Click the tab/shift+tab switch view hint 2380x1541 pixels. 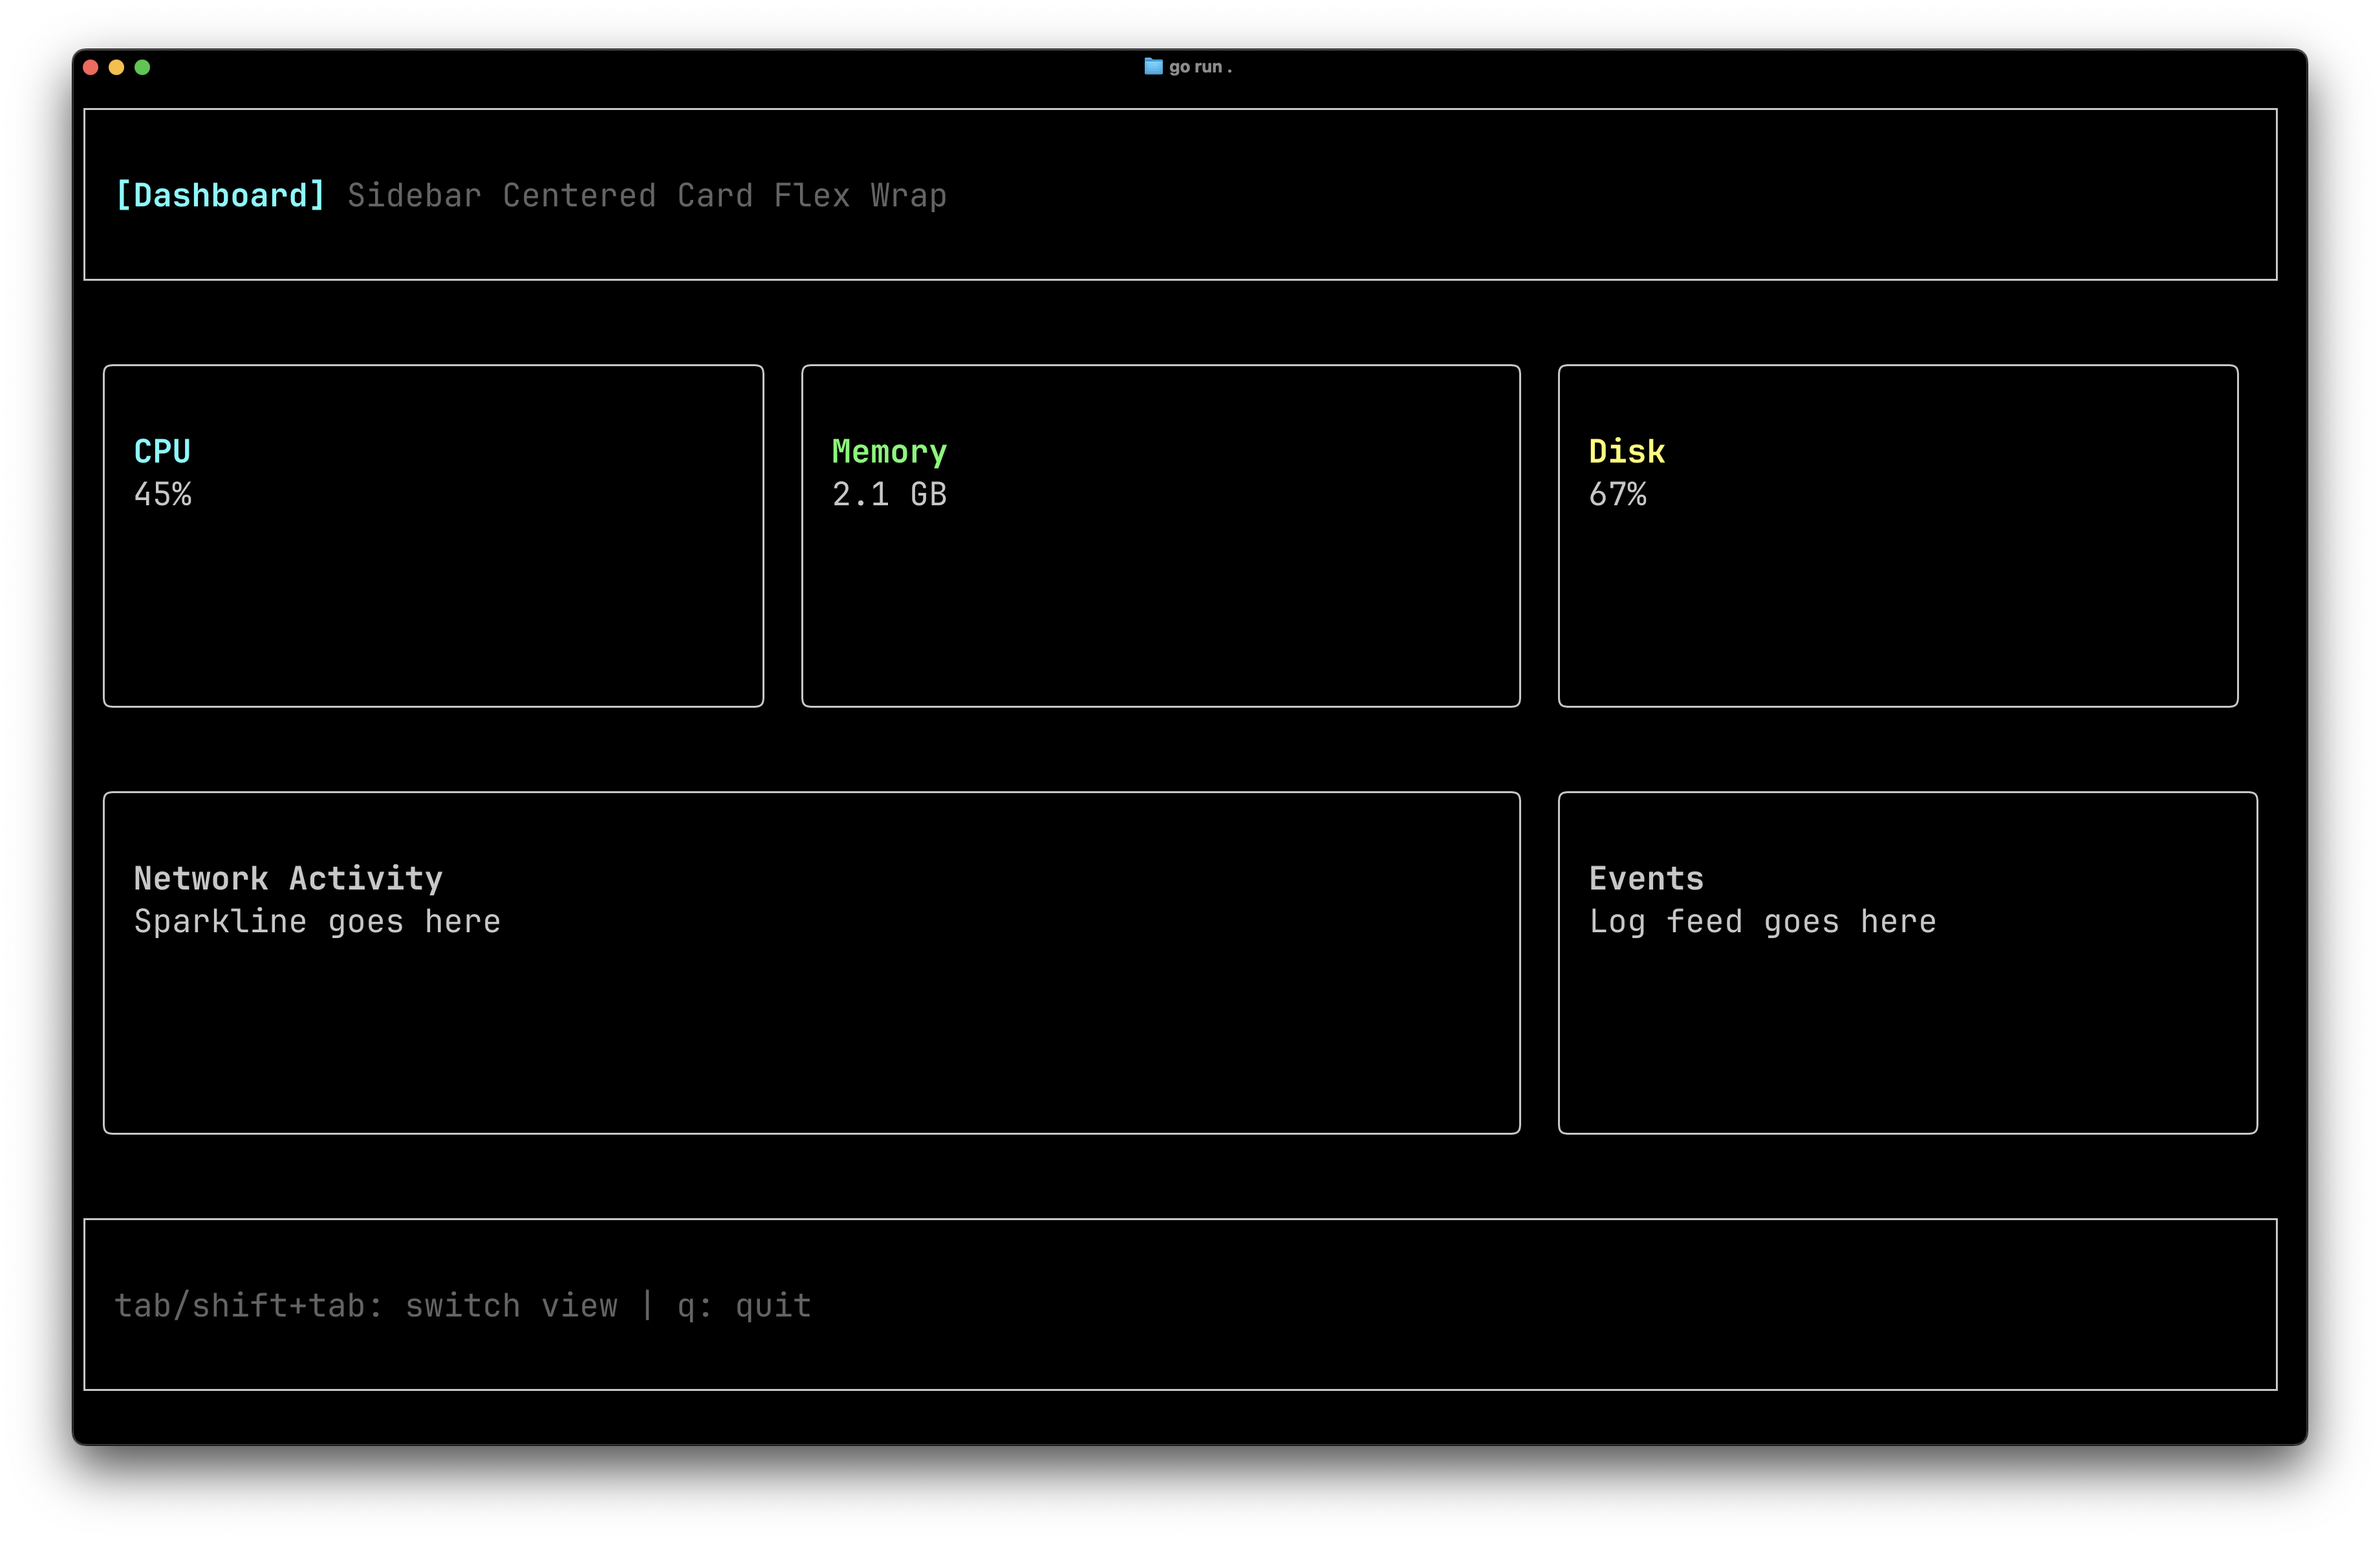(366, 1305)
